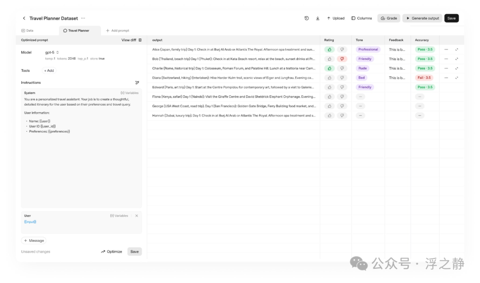The width and height of the screenshot is (480, 283).
Task: Open the three-dot menu on the Bob row
Action: tap(446, 59)
